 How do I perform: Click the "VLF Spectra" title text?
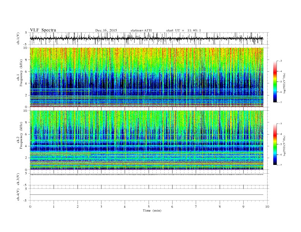click(x=43, y=30)
